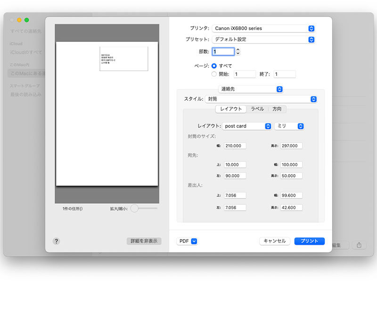Viewport: 377px width, 313px height.
Task: Click the キャンセル button
Action: tap(274, 241)
